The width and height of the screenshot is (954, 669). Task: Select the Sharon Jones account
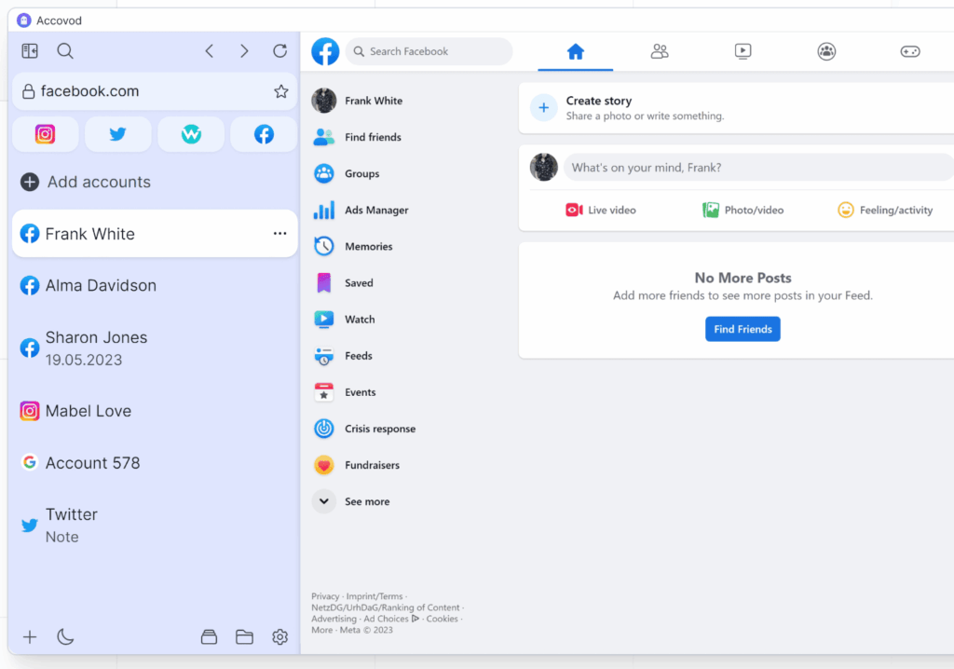(155, 348)
